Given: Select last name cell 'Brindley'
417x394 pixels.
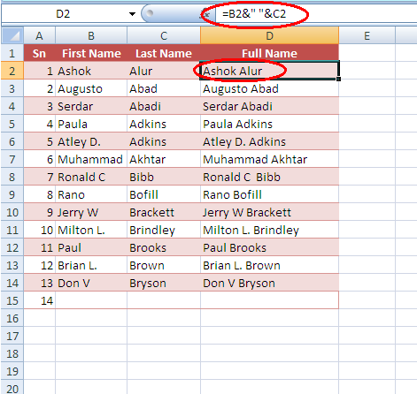Looking at the screenshot, I should pos(164,230).
